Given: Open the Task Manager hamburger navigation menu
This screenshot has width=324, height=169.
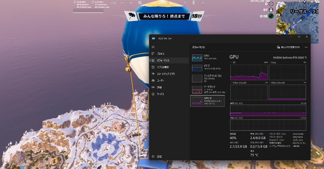Looking at the screenshot, I should (153, 47).
